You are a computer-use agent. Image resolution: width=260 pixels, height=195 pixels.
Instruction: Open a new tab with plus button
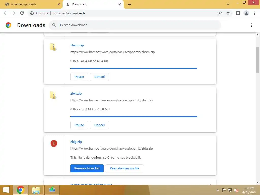pos(129,4)
